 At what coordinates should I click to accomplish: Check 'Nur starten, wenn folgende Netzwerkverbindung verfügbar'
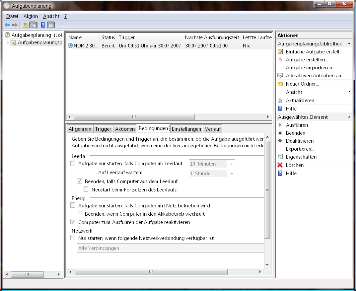pyautogui.click(x=73, y=238)
